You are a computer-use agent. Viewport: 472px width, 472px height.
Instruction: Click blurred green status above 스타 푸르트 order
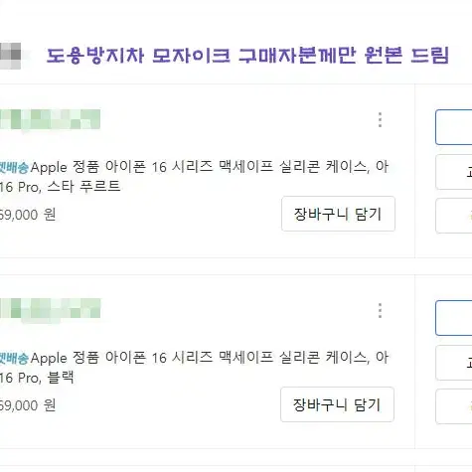(x=50, y=119)
